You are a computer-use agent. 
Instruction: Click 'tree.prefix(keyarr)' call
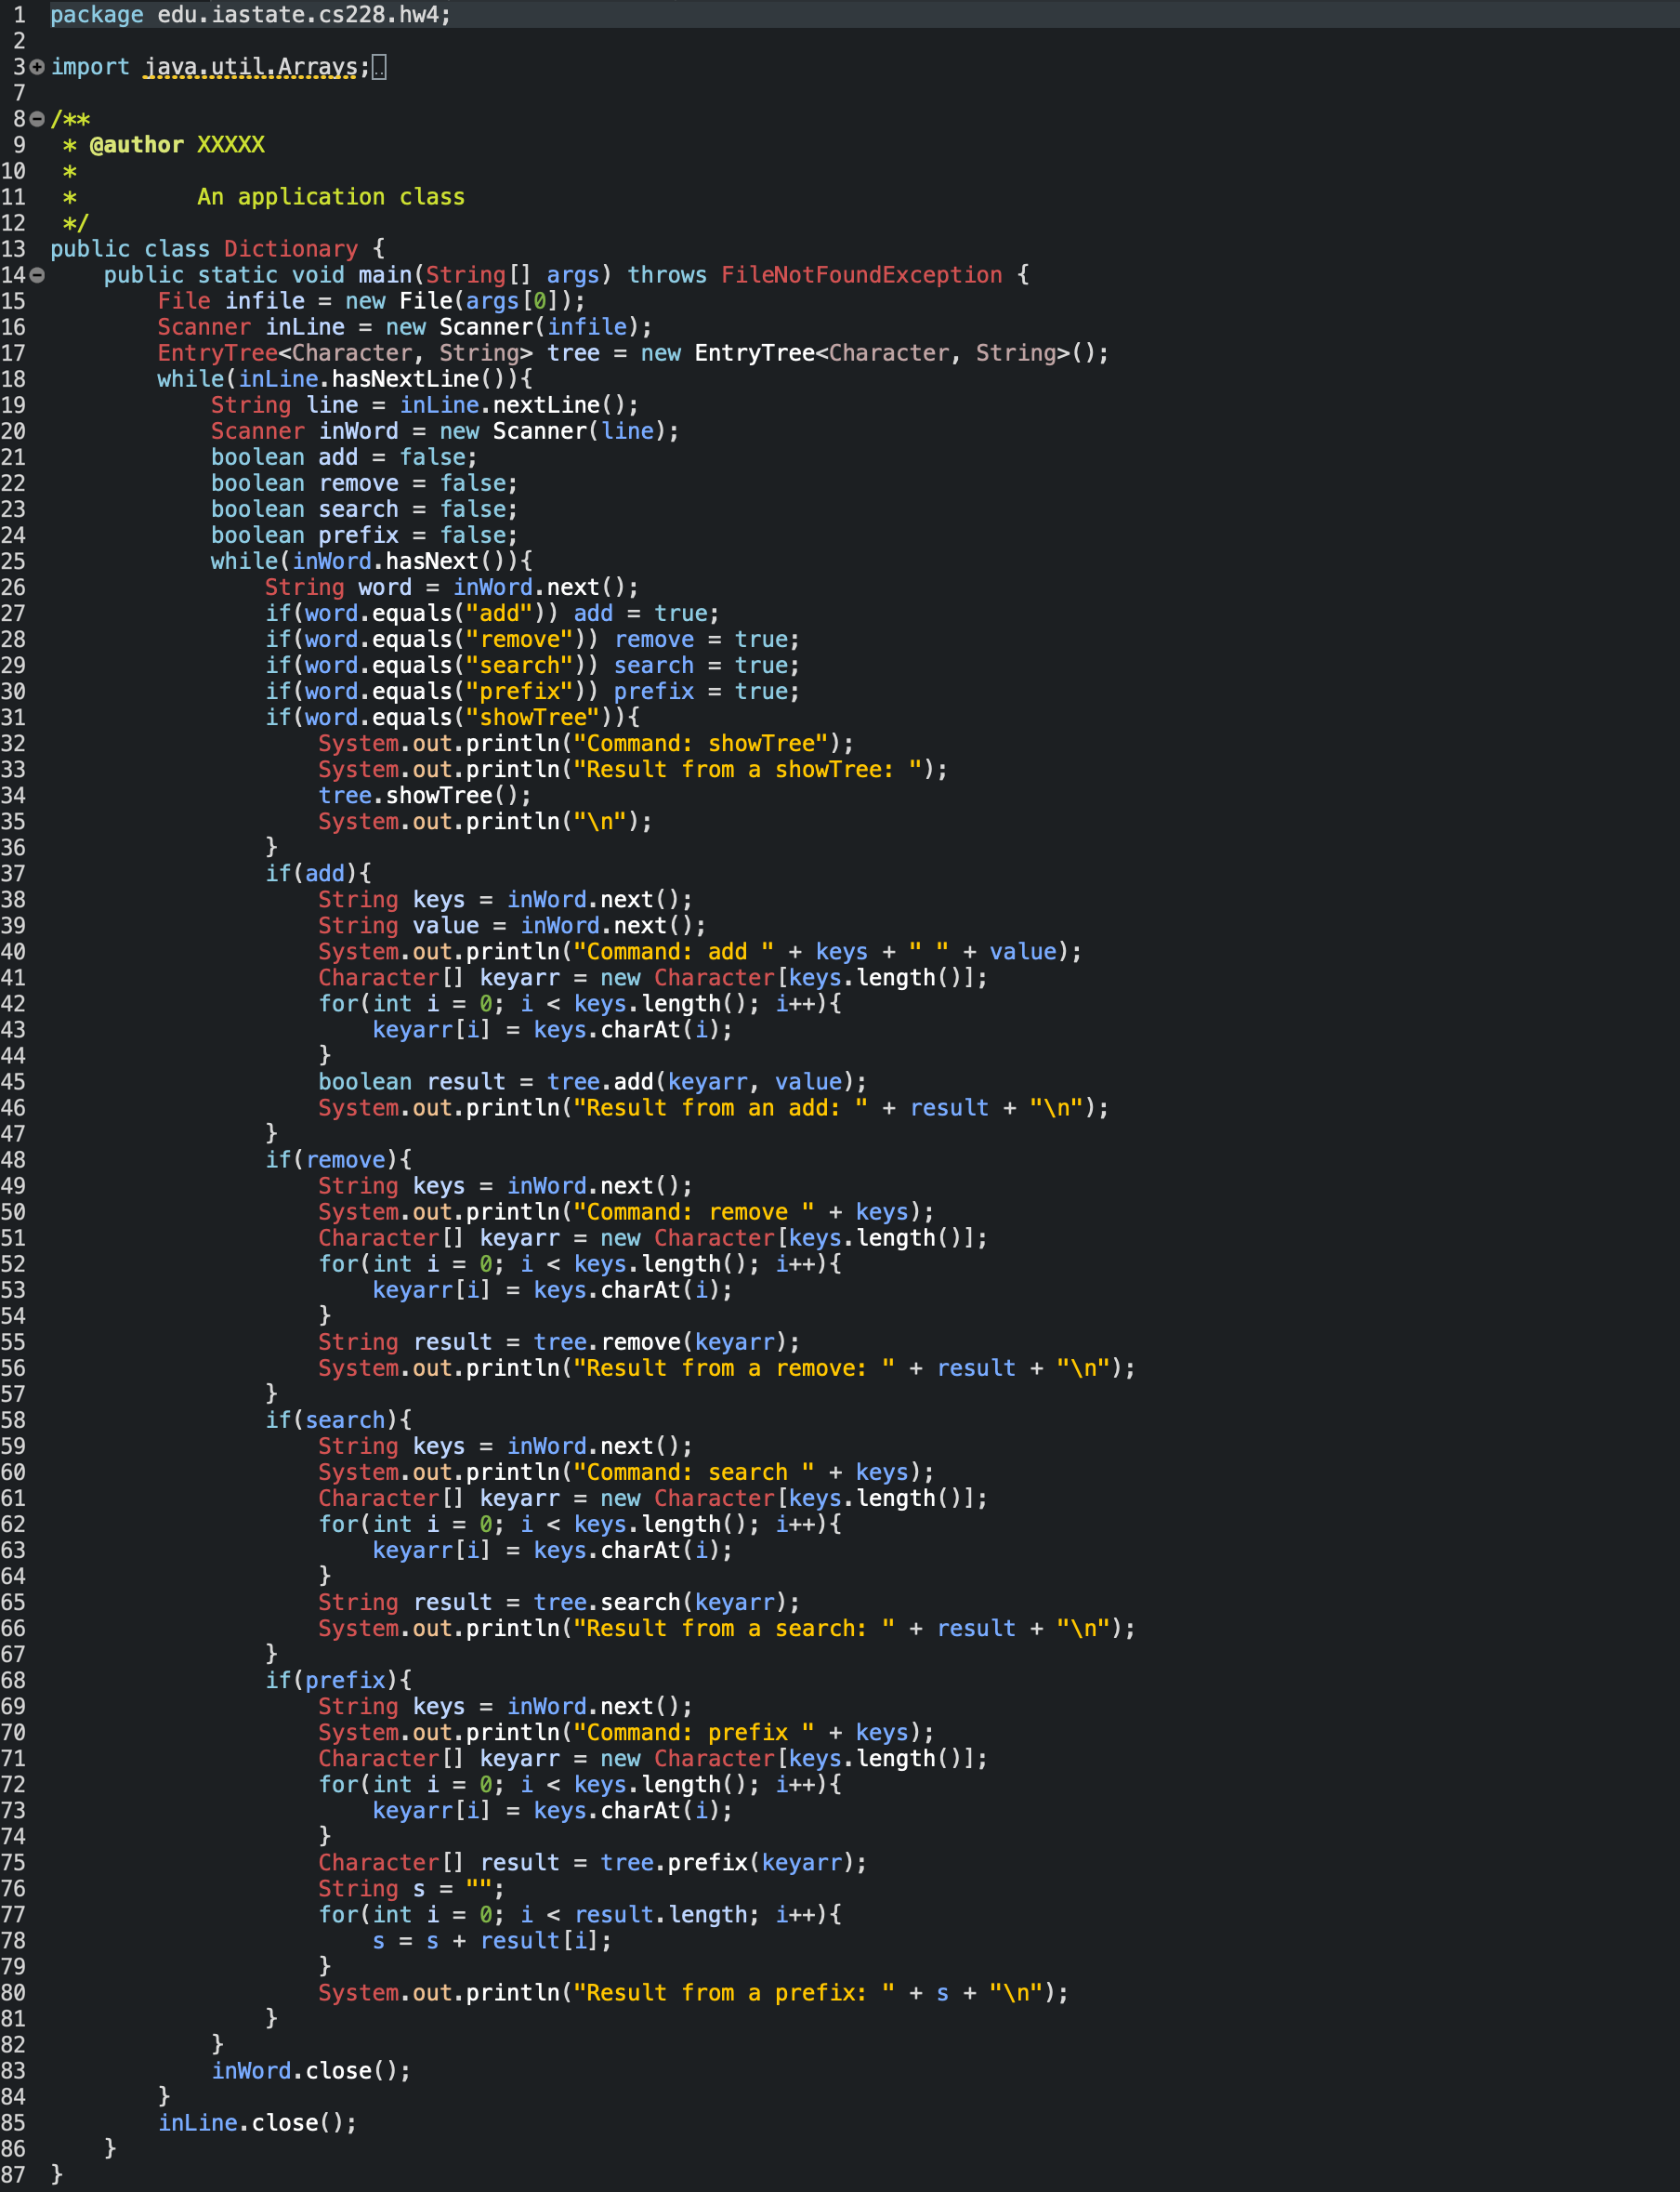tap(726, 1862)
